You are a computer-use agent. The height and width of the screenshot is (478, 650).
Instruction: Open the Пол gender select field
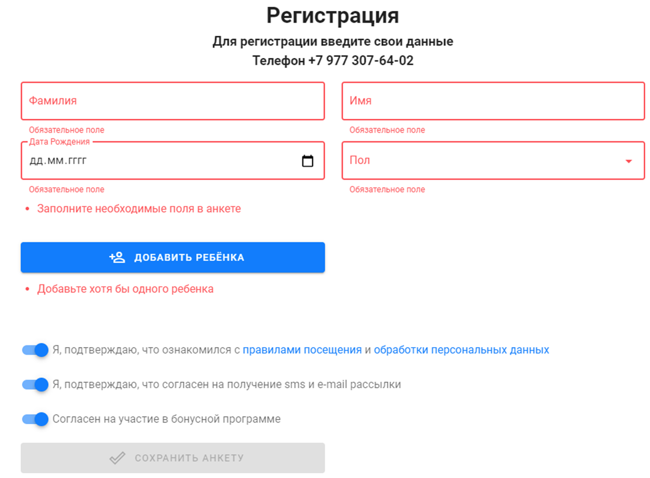pyautogui.click(x=494, y=160)
